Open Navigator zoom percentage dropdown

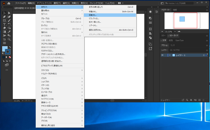pyautogui.click(x=175, y=31)
